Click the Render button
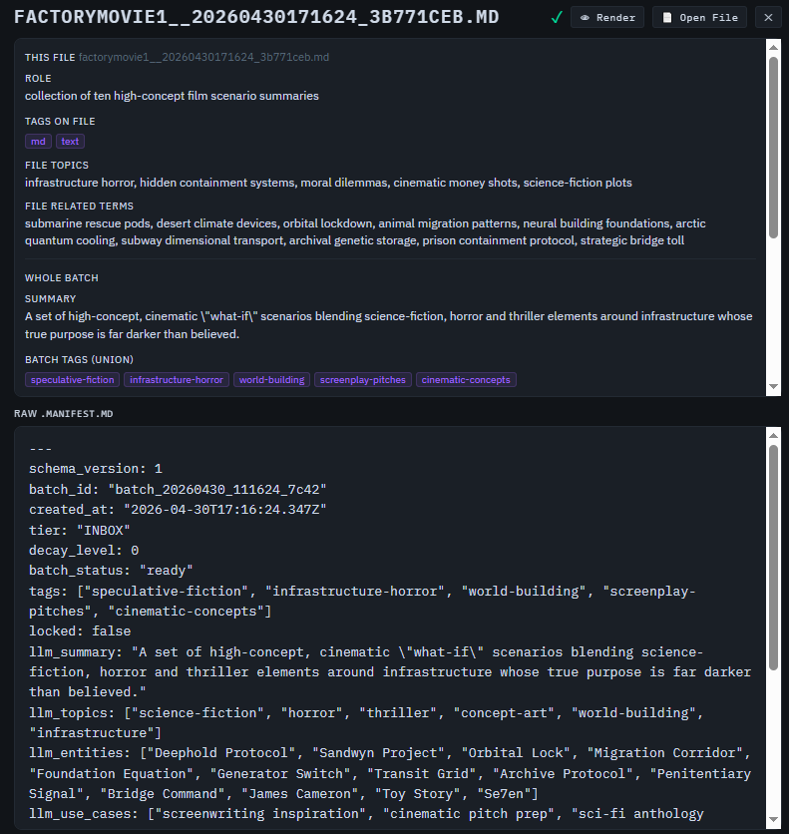 click(607, 18)
